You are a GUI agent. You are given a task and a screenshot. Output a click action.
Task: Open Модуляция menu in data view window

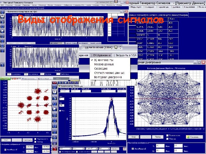[x=136, y=7]
